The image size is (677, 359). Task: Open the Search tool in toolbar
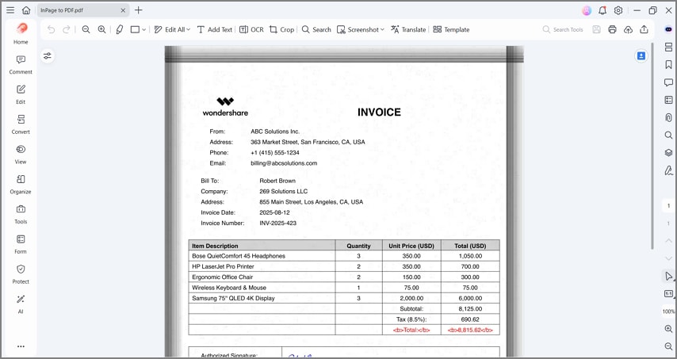click(316, 29)
